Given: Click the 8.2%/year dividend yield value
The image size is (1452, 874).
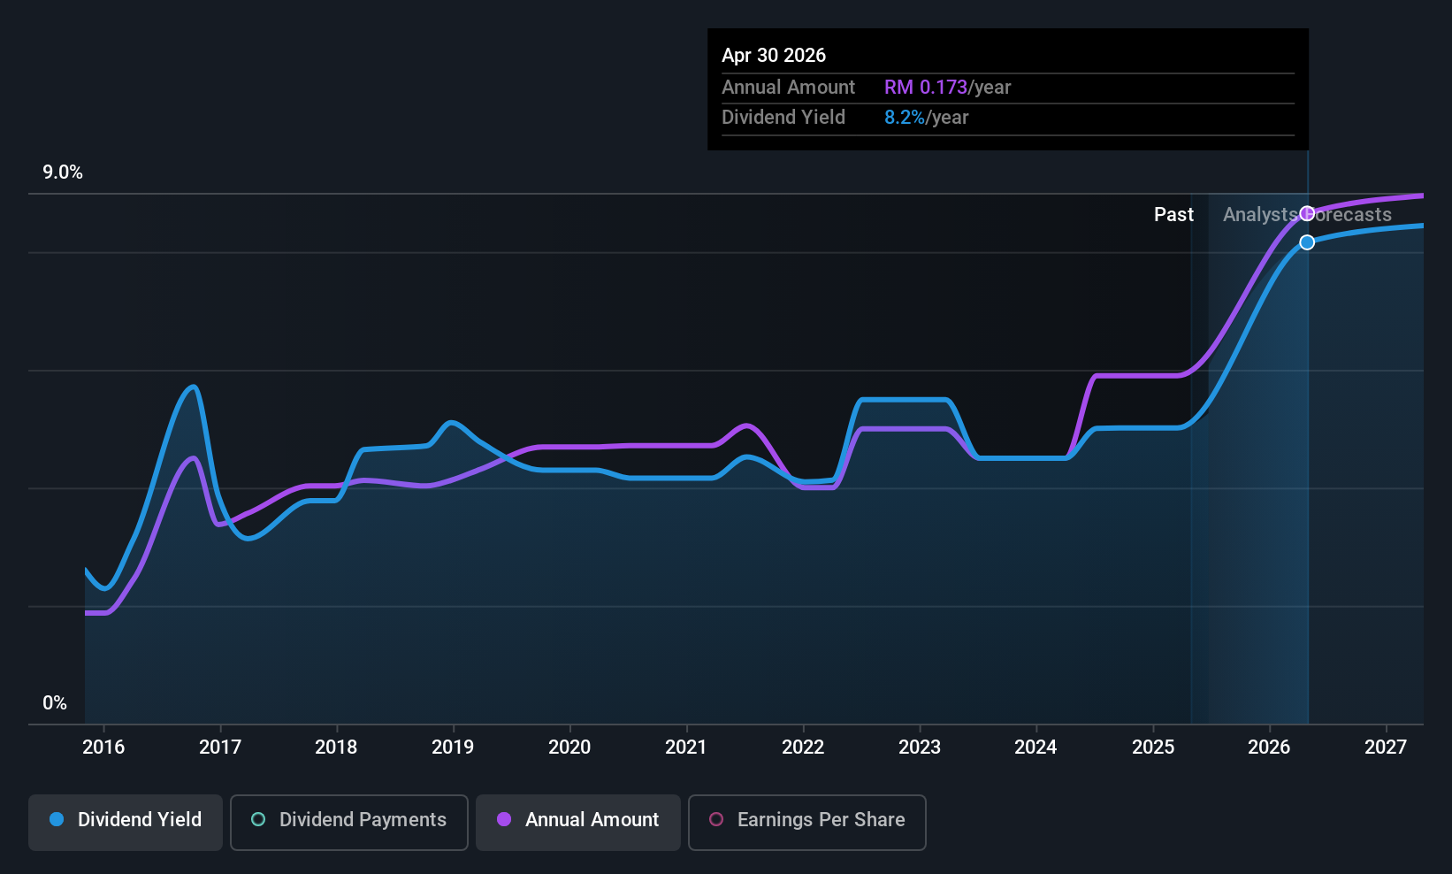Looking at the screenshot, I should point(926,117).
